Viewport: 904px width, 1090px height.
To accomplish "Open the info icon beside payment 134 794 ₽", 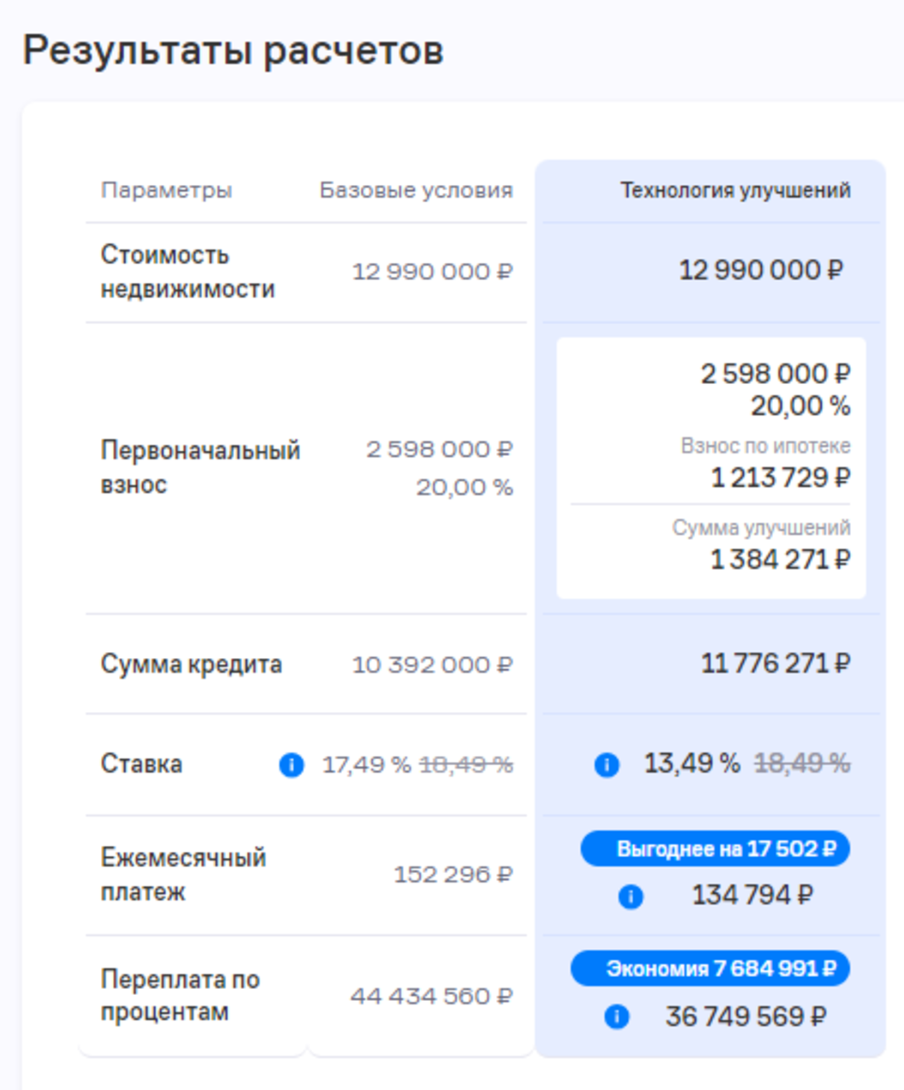I will (630, 897).
